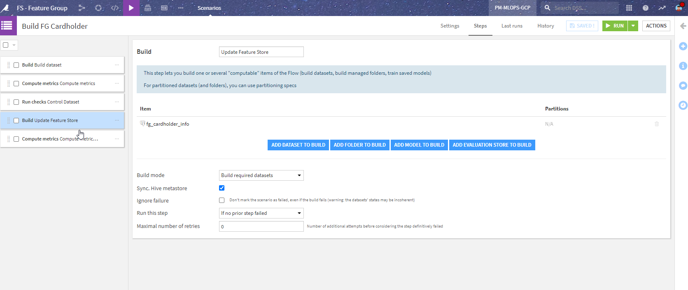Click the green RUN button

(x=615, y=26)
